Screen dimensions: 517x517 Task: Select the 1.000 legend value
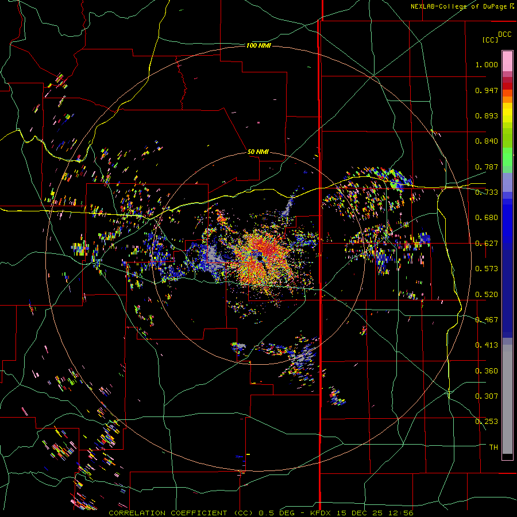click(487, 64)
